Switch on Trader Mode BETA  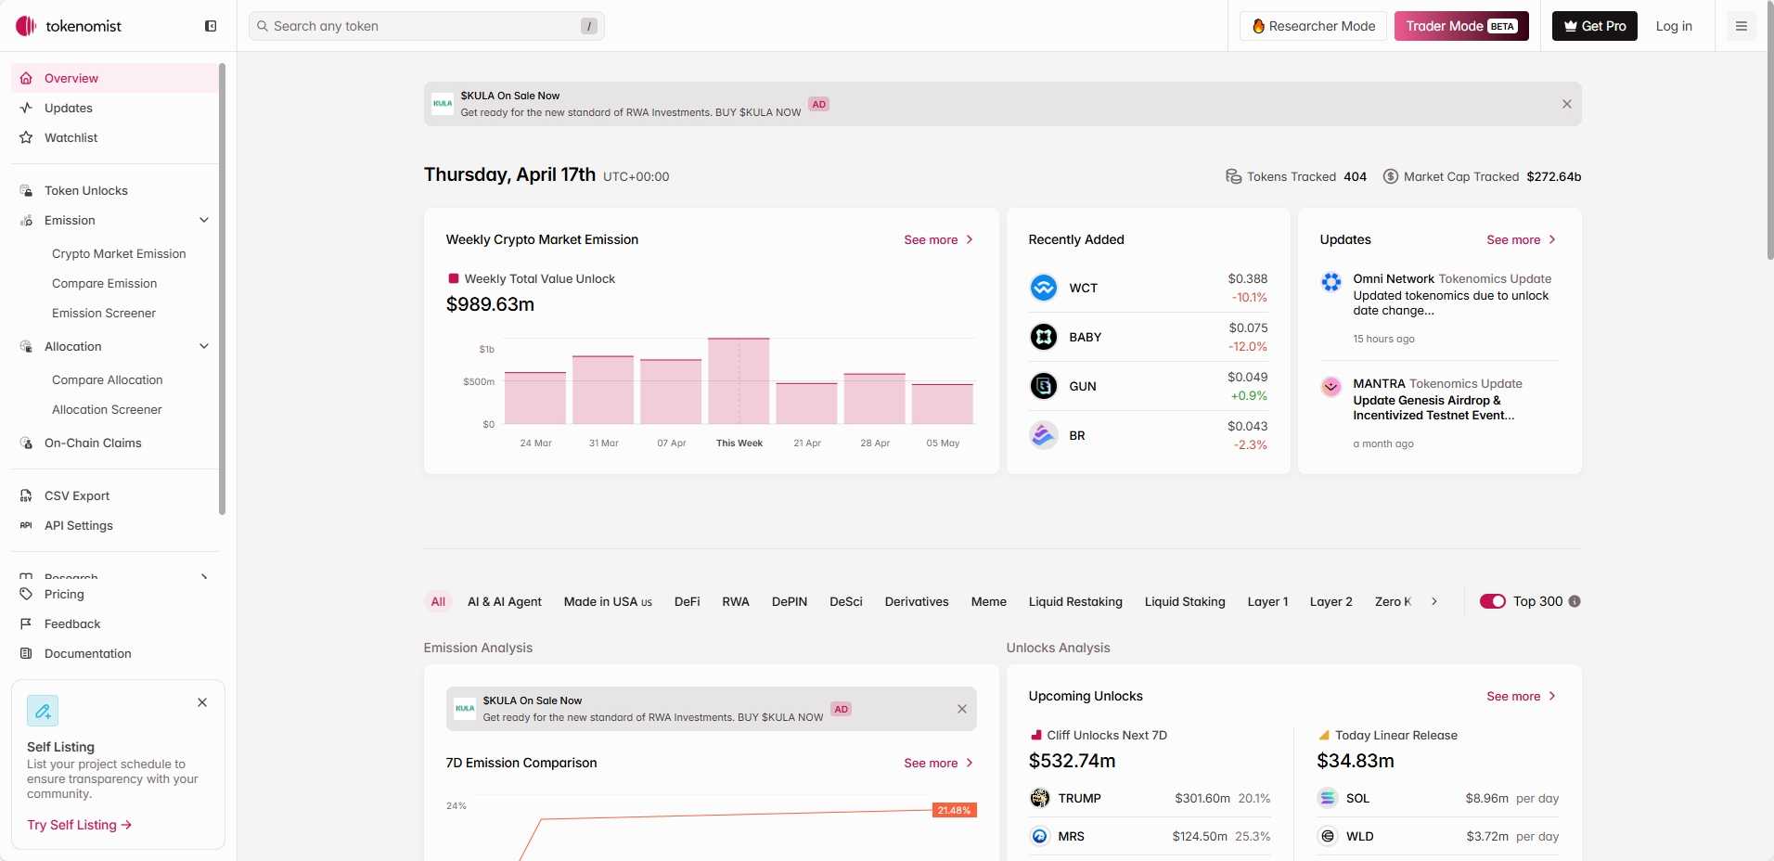click(1459, 26)
